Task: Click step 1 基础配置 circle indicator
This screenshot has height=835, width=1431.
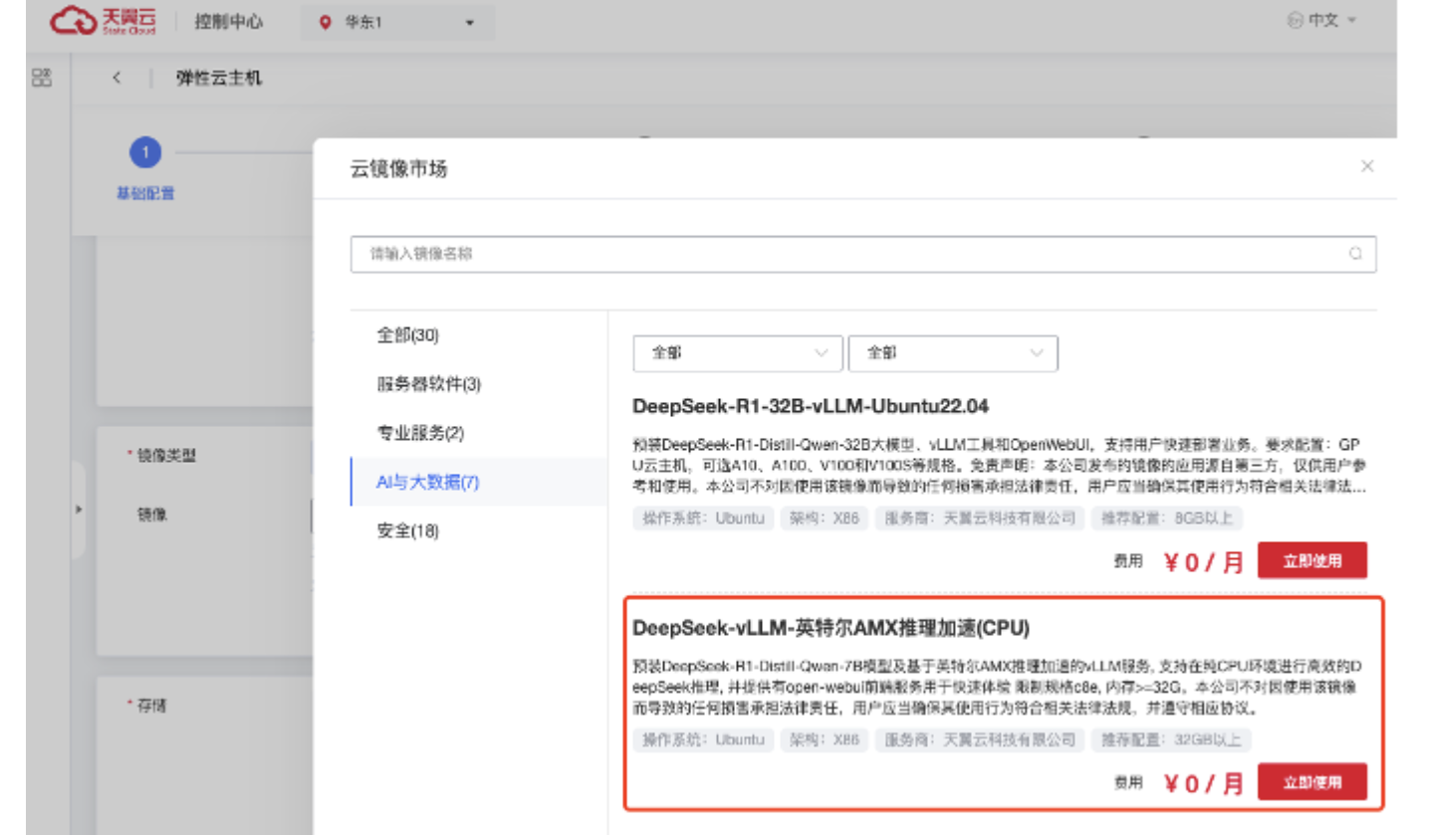Action: coord(145,153)
